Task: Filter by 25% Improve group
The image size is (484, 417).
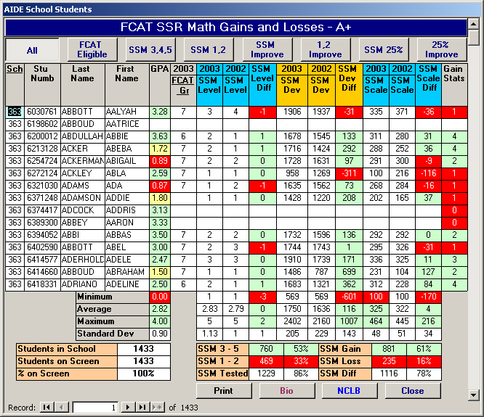Action: click(x=441, y=50)
